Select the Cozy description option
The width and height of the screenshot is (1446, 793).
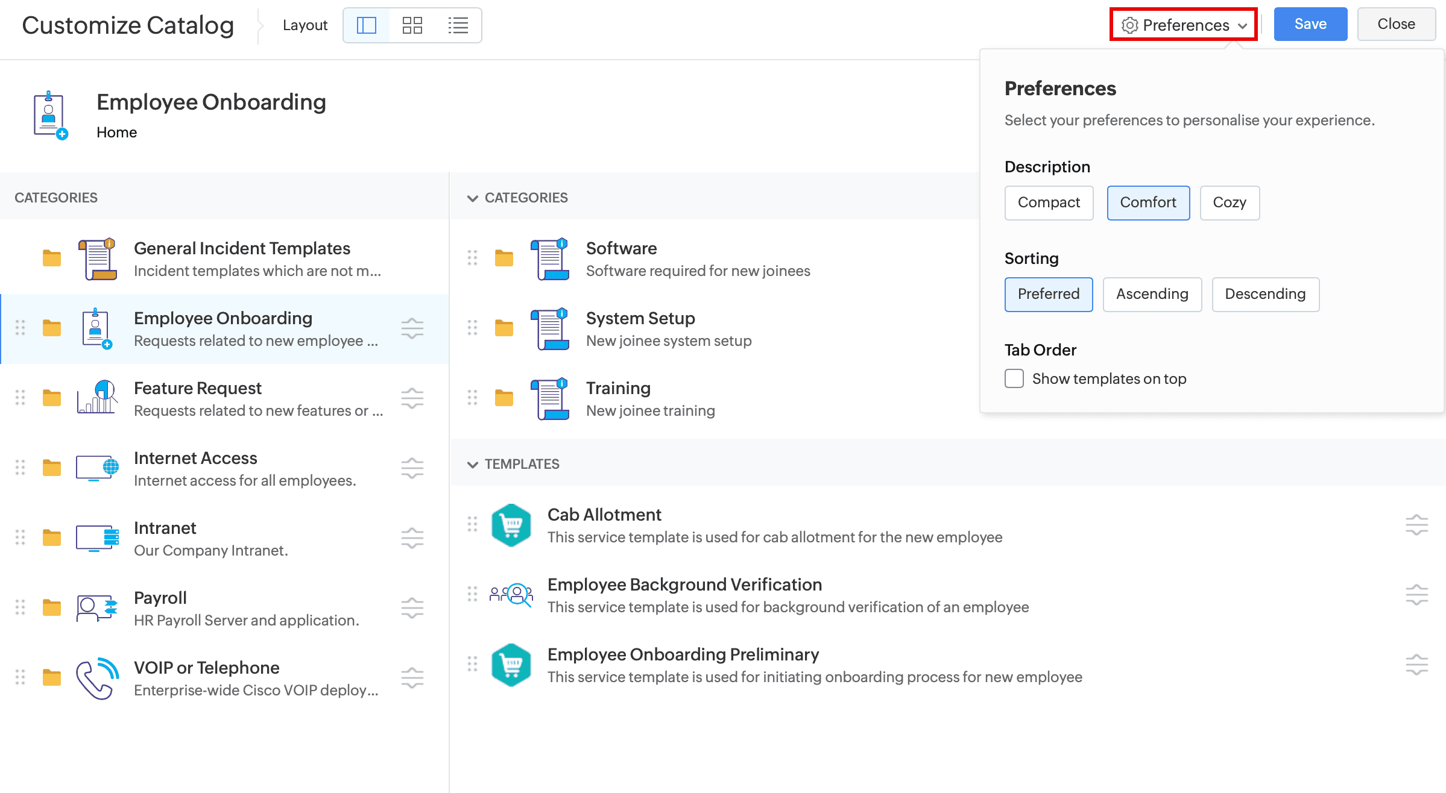[x=1229, y=202]
